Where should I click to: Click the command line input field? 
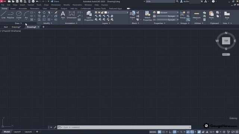pos(126,127)
